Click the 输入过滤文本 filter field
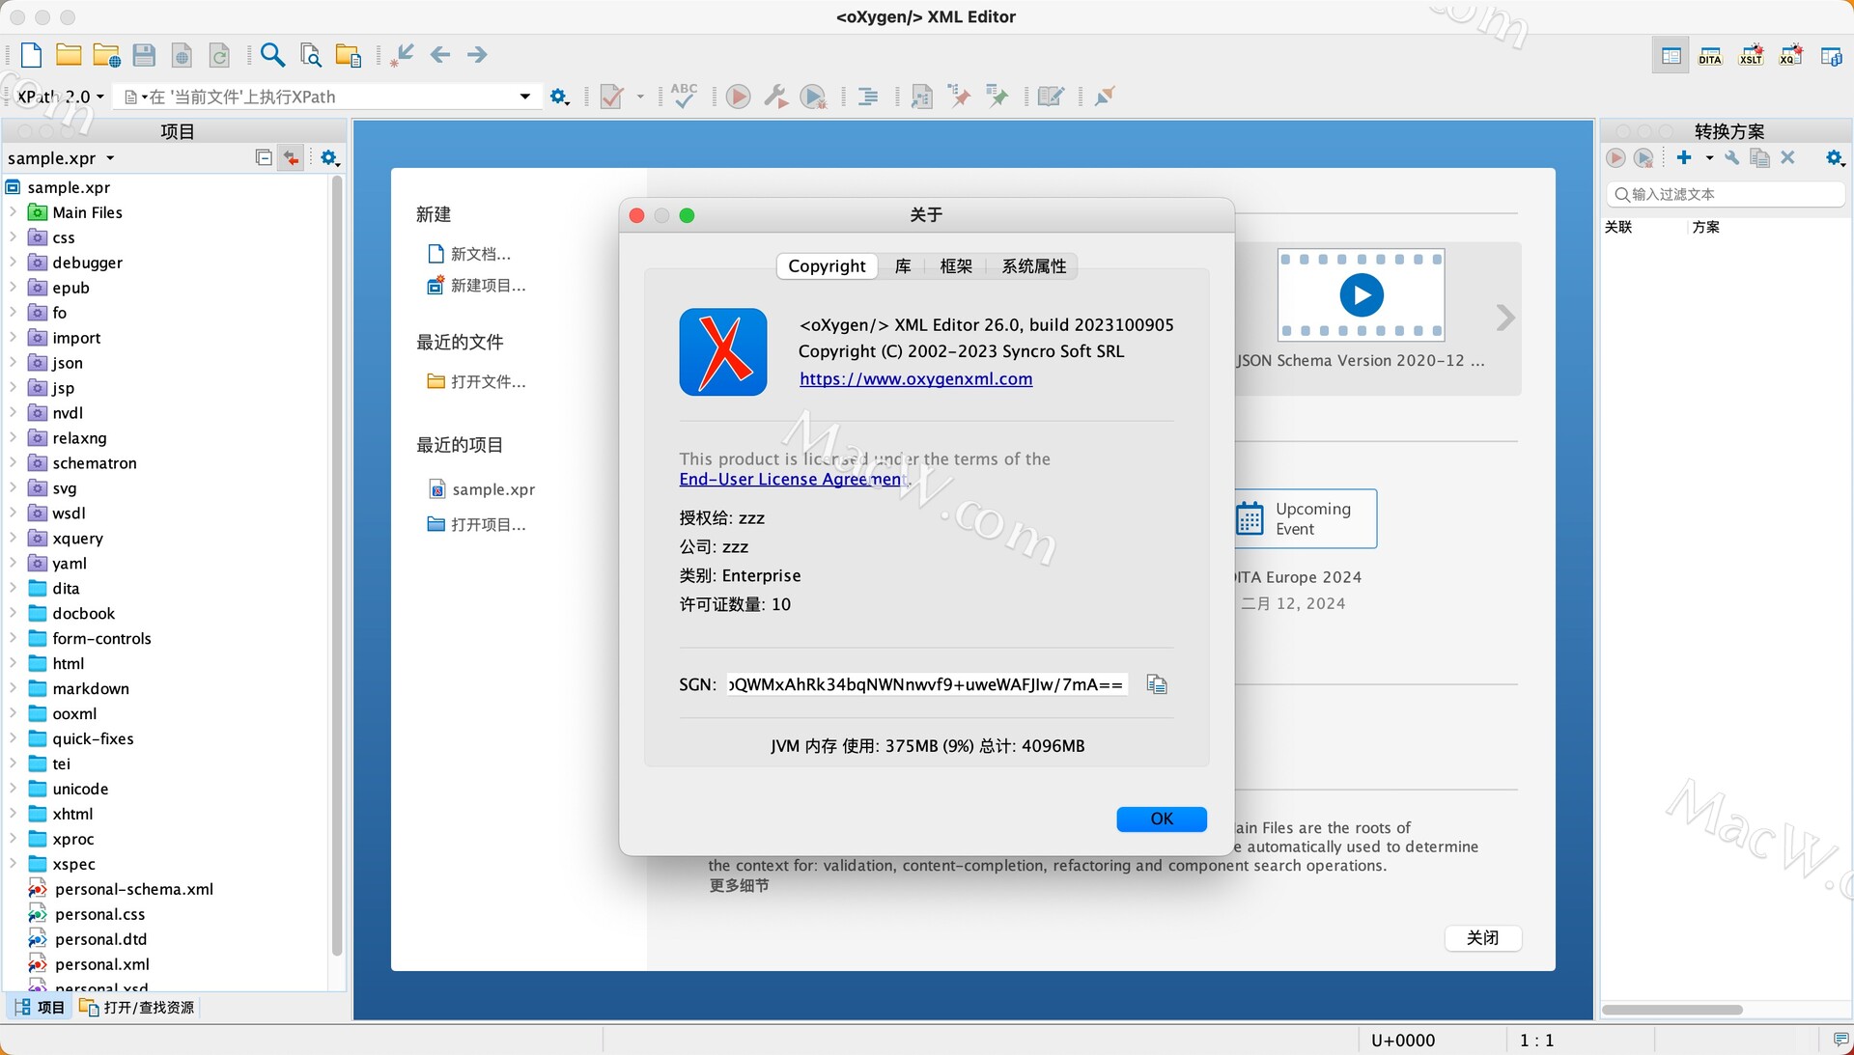Image resolution: width=1854 pixels, height=1055 pixels. pos(1725,194)
